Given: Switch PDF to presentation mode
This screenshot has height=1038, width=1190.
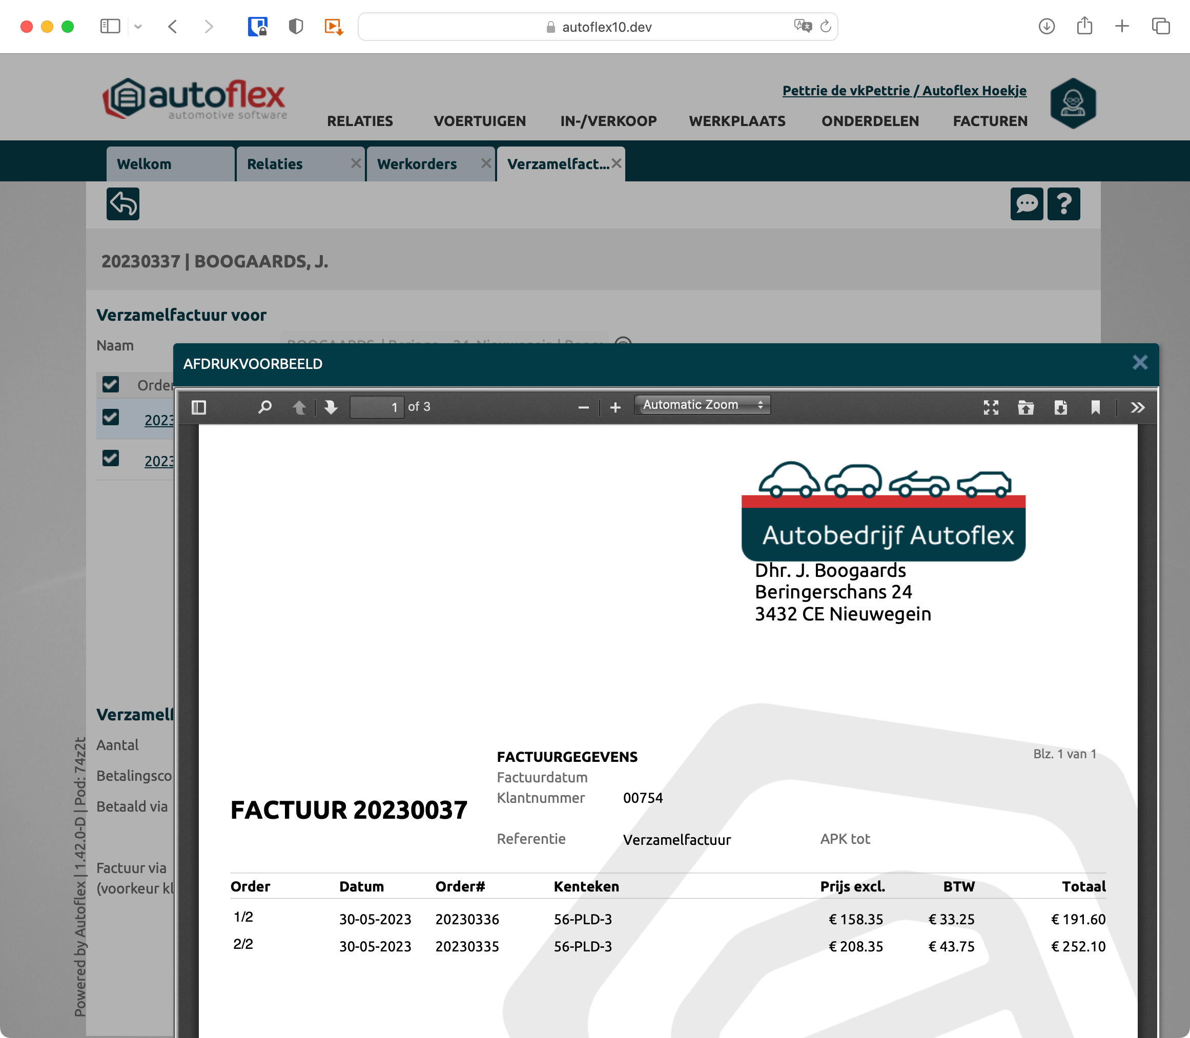Looking at the screenshot, I should (x=991, y=408).
